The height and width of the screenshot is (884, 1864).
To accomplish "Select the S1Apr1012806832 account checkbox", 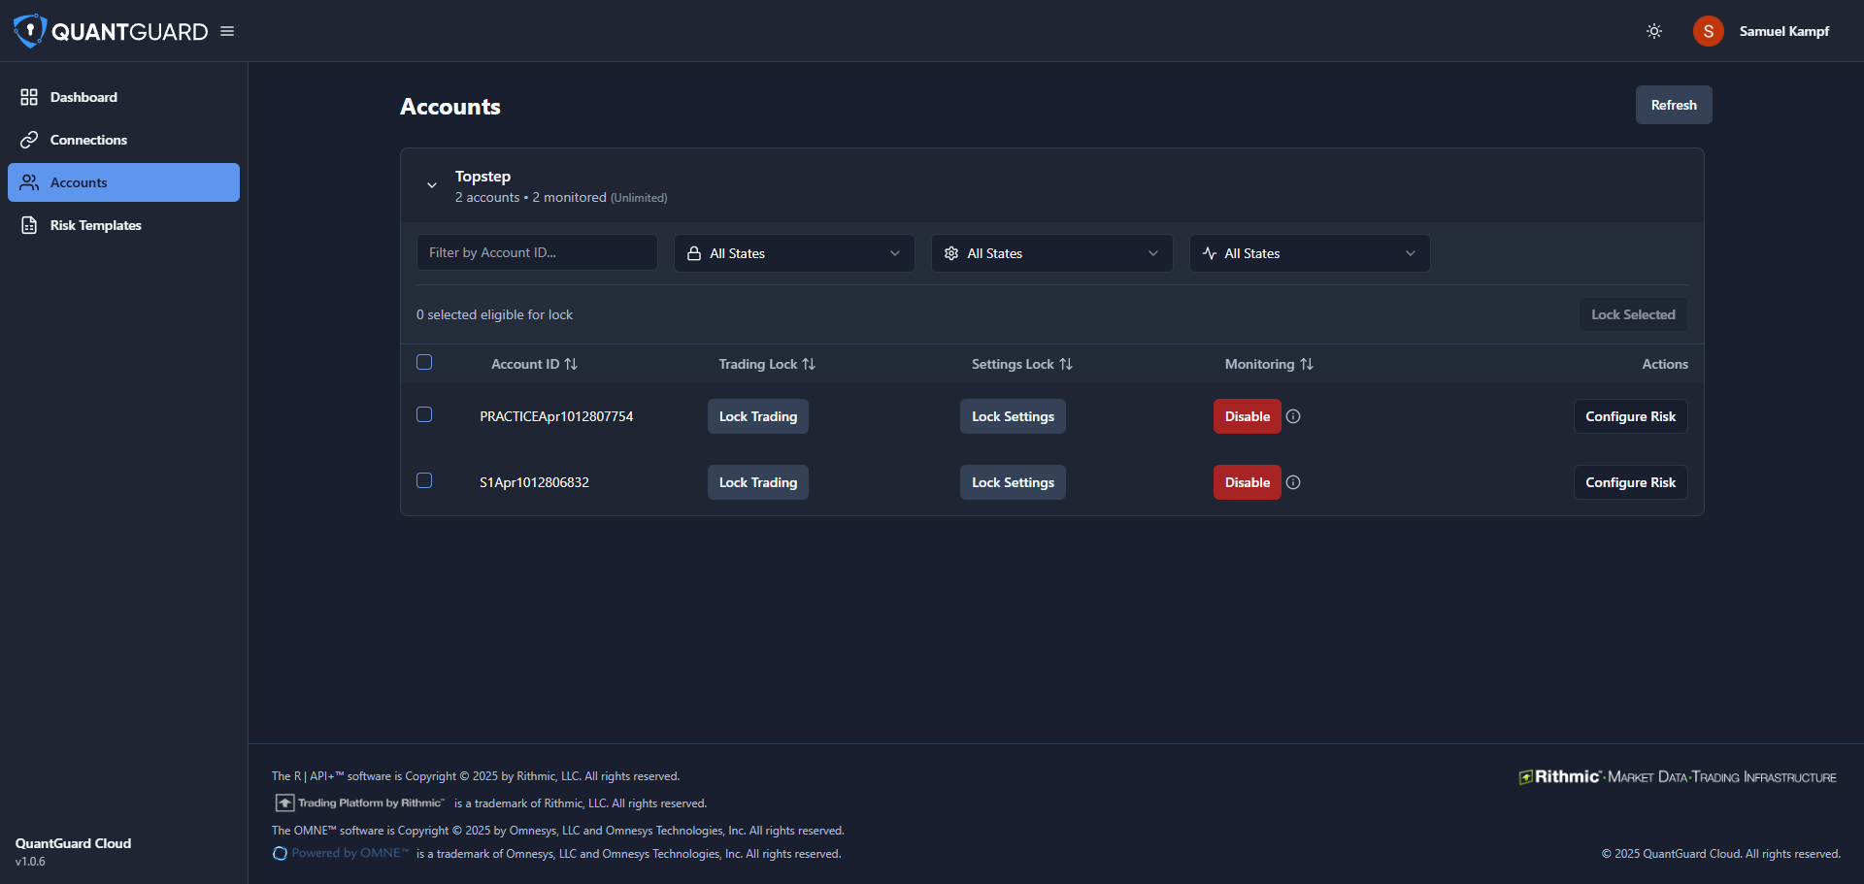I will point(424,480).
